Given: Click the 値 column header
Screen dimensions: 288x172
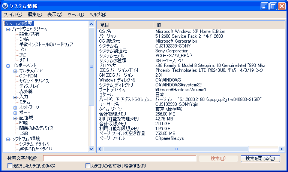Looking at the screenshot, I should tap(219, 25).
